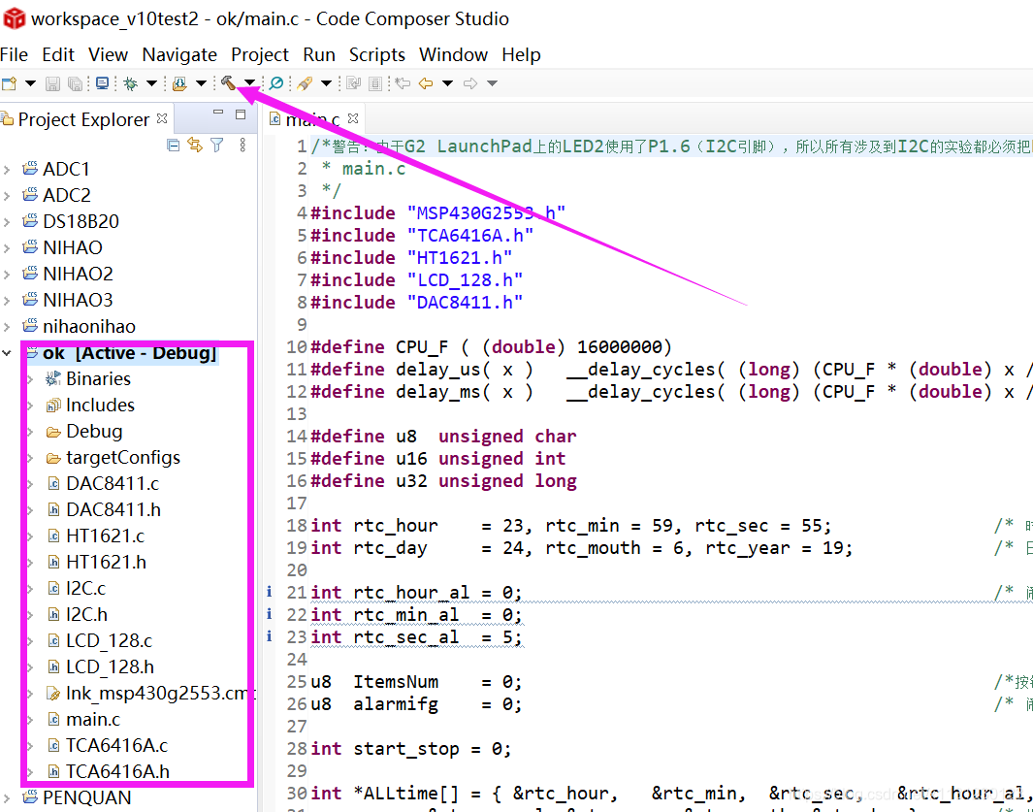1033x812 pixels.
Task: Open the Edit menu
Action: (x=58, y=54)
